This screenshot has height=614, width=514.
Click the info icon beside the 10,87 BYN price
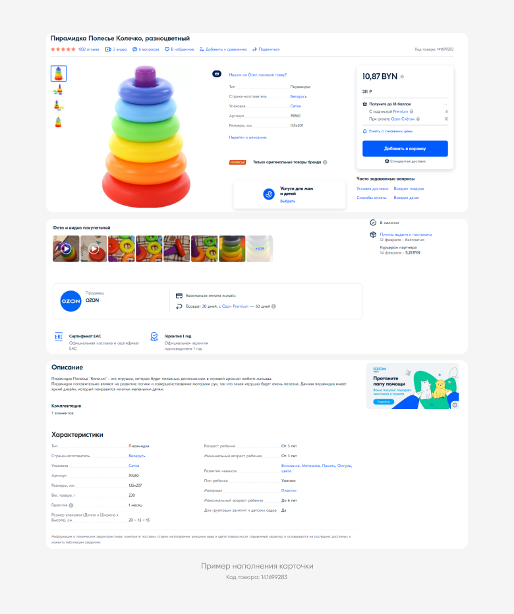coord(402,76)
